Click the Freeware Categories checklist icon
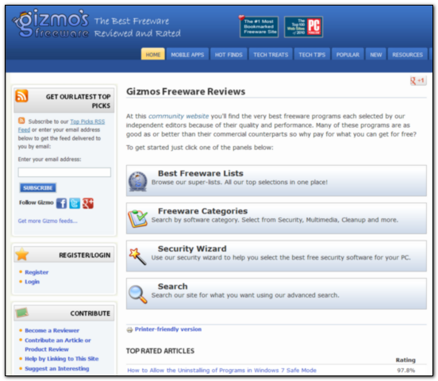Screen dimensions: 438x381 pos(138,218)
